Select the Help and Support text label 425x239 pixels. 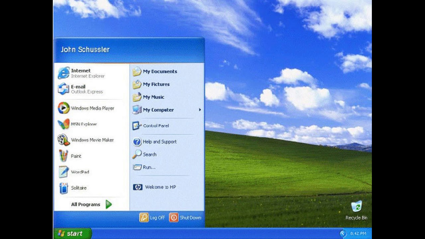pos(160,142)
